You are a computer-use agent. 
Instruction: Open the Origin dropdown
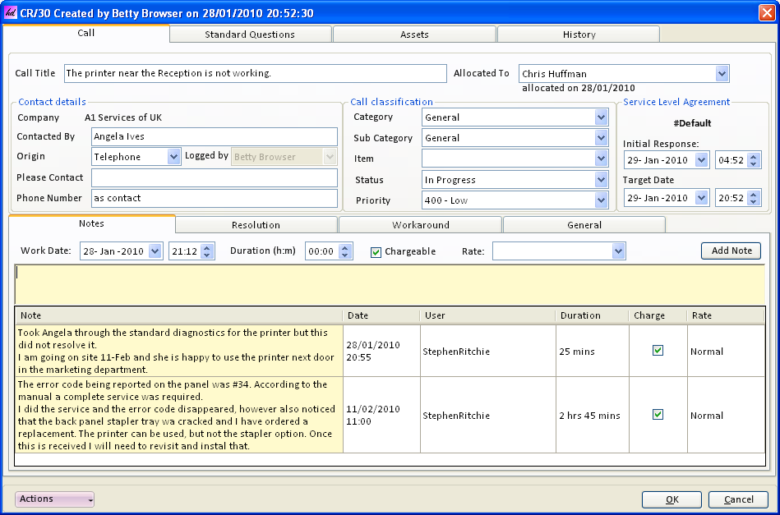[173, 157]
